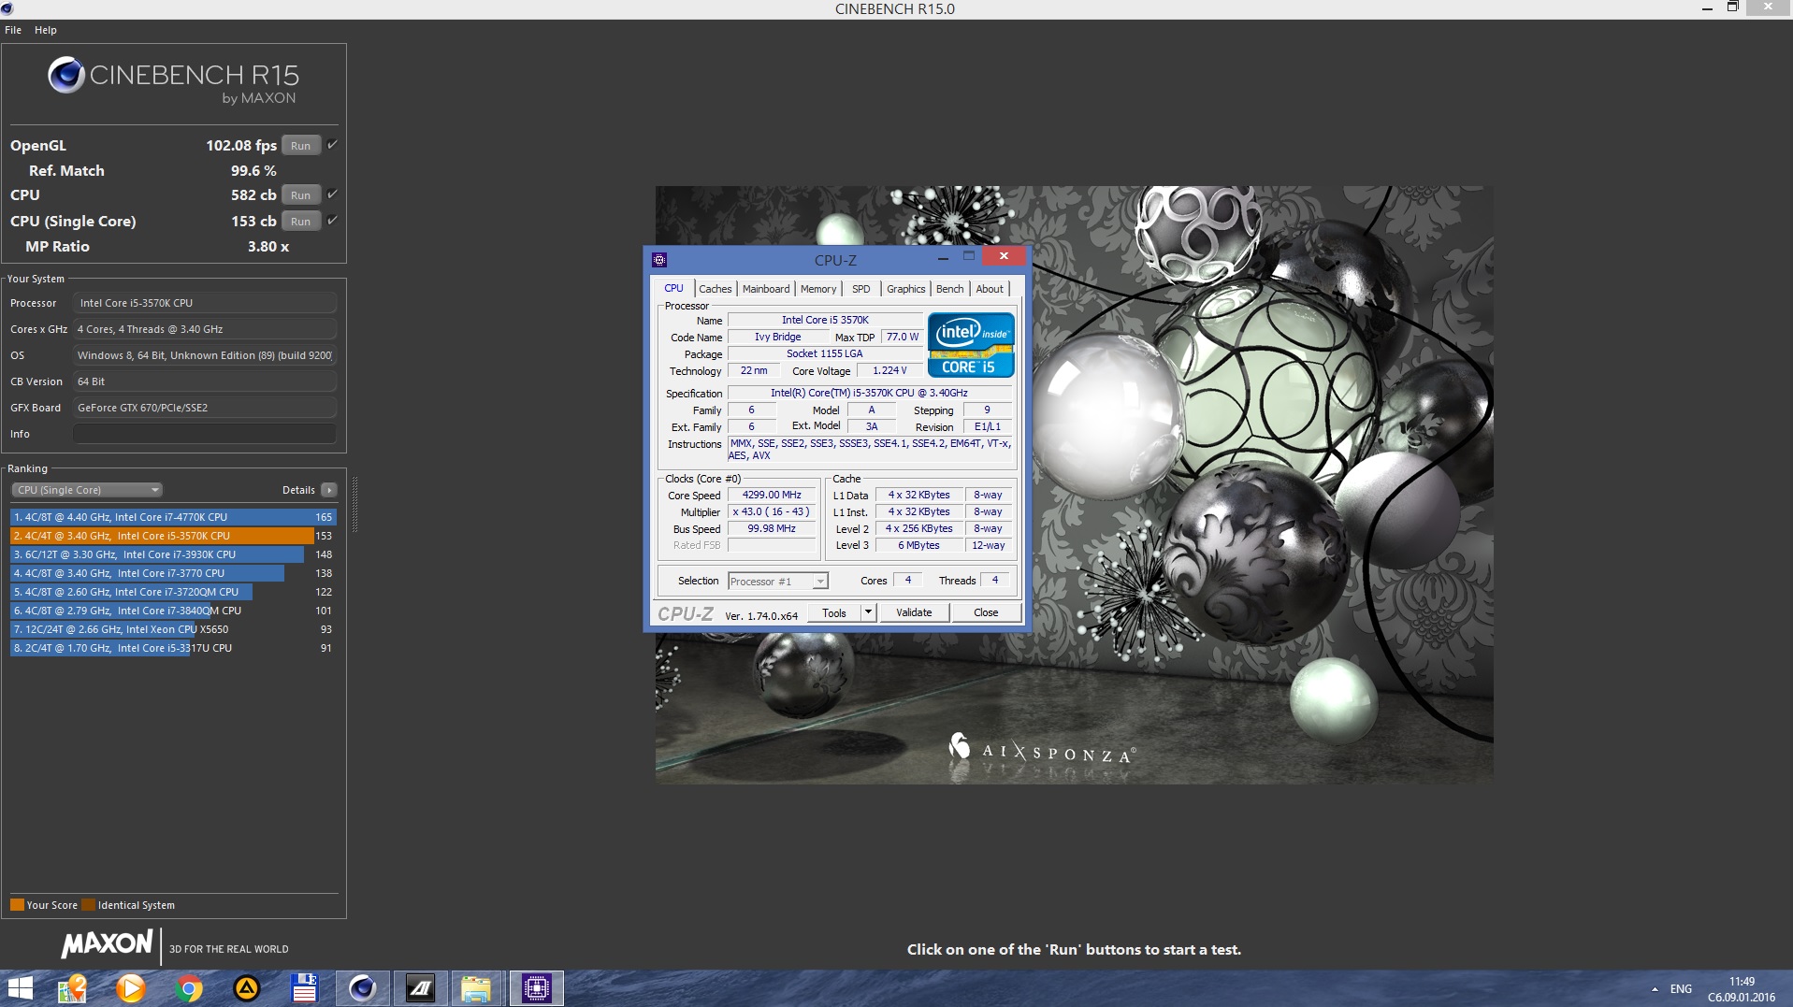This screenshot has height=1007, width=1793.
Task: Open the yellow triangle app in the taskbar
Action: (x=247, y=988)
